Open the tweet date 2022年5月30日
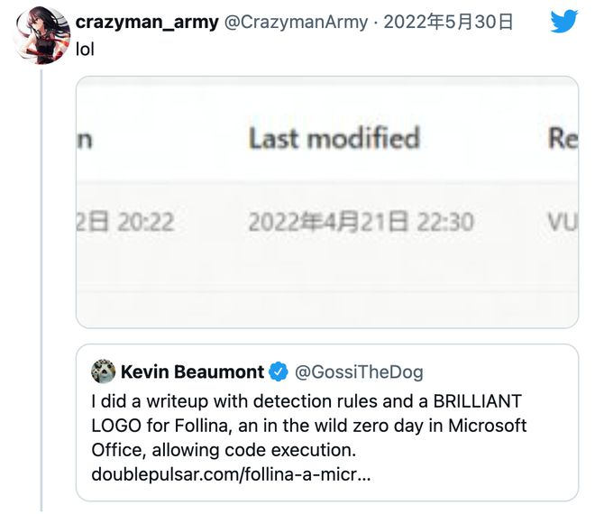This screenshot has height=514, width=595. point(448,22)
